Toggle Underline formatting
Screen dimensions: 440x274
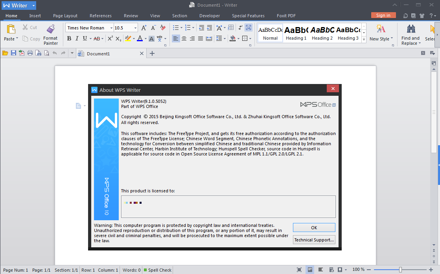pos(85,38)
